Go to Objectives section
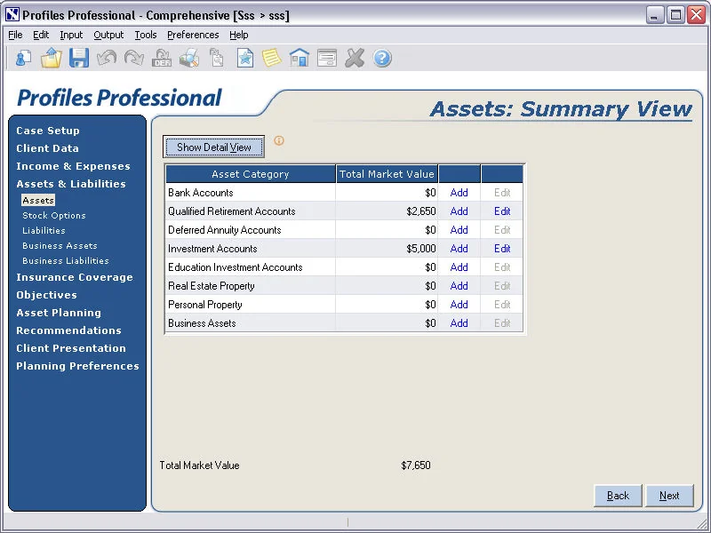The height and width of the screenshot is (533, 711). pos(47,295)
